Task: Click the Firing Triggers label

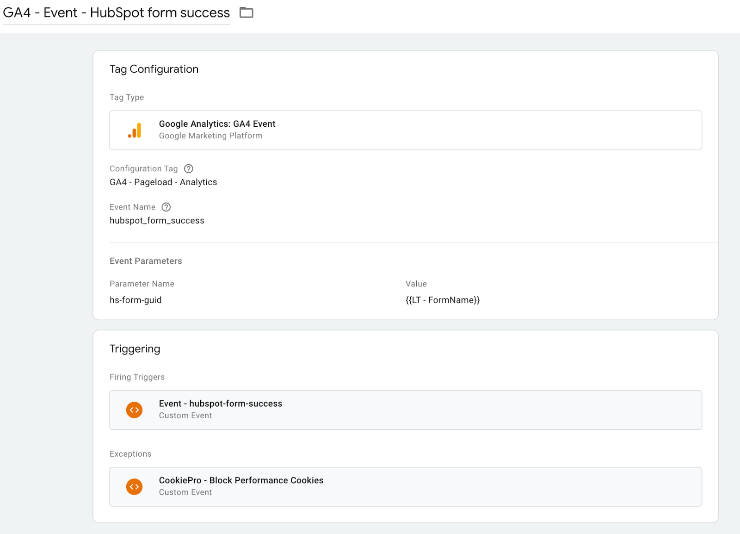Action: point(137,377)
